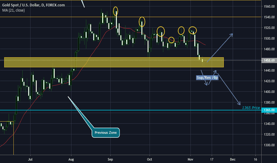Click the 1500.00 price axis label

coord(269,39)
